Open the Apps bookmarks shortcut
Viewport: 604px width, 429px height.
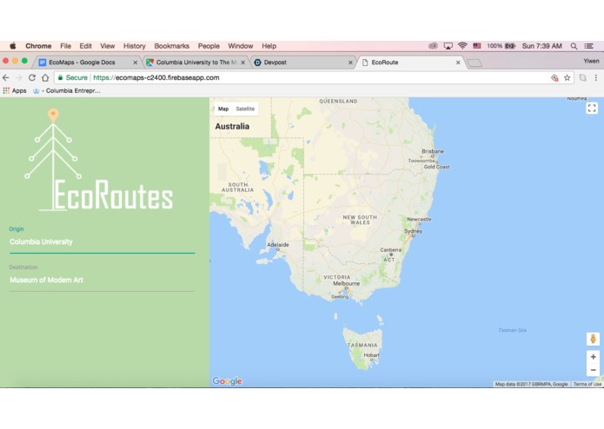[15, 91]
